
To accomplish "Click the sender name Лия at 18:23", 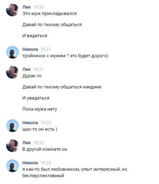I will pyautogui.click(x=26, y=143).
